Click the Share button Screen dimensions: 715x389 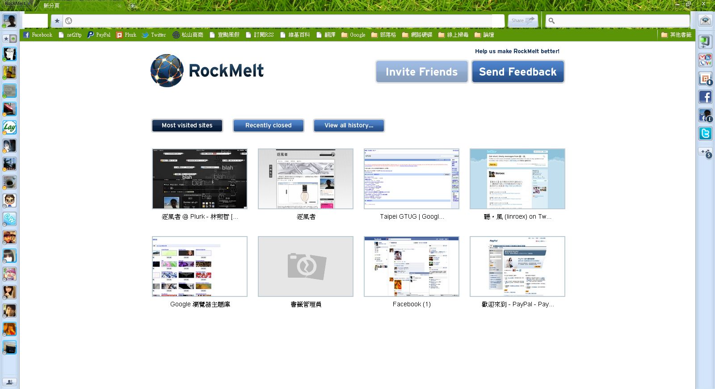(523, 21)
